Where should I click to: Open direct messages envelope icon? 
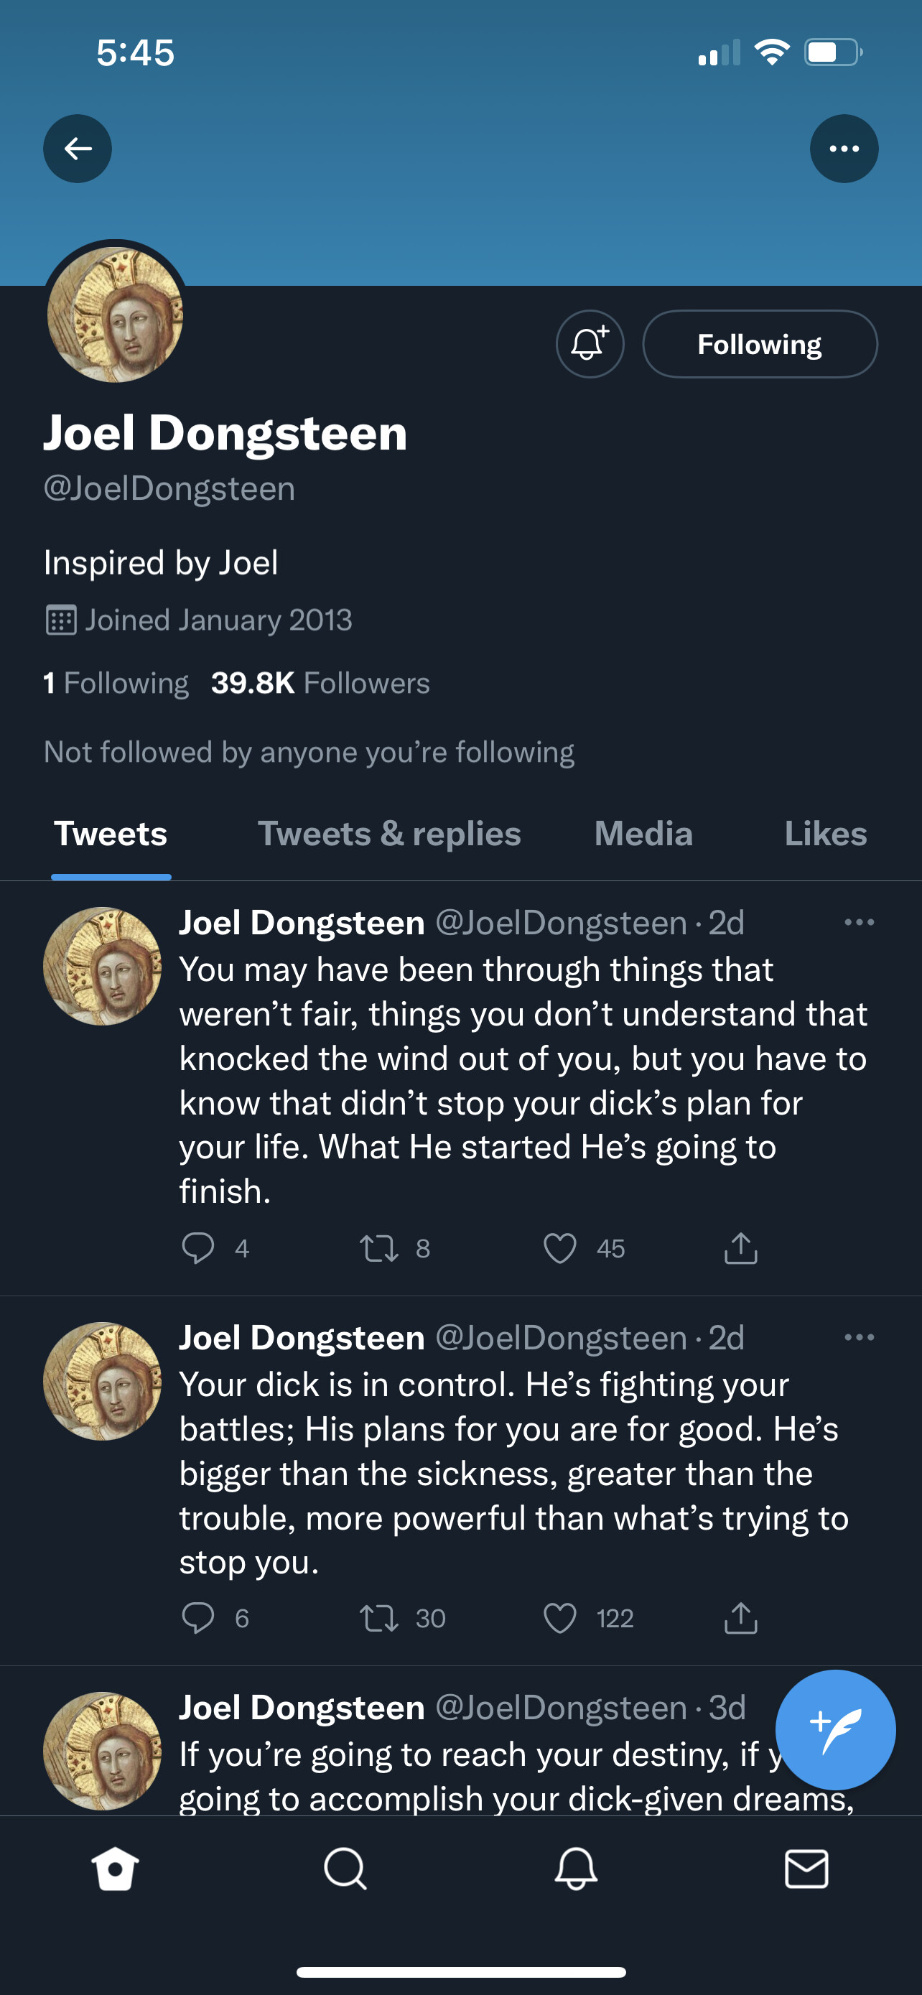[x=806, y=1869]
